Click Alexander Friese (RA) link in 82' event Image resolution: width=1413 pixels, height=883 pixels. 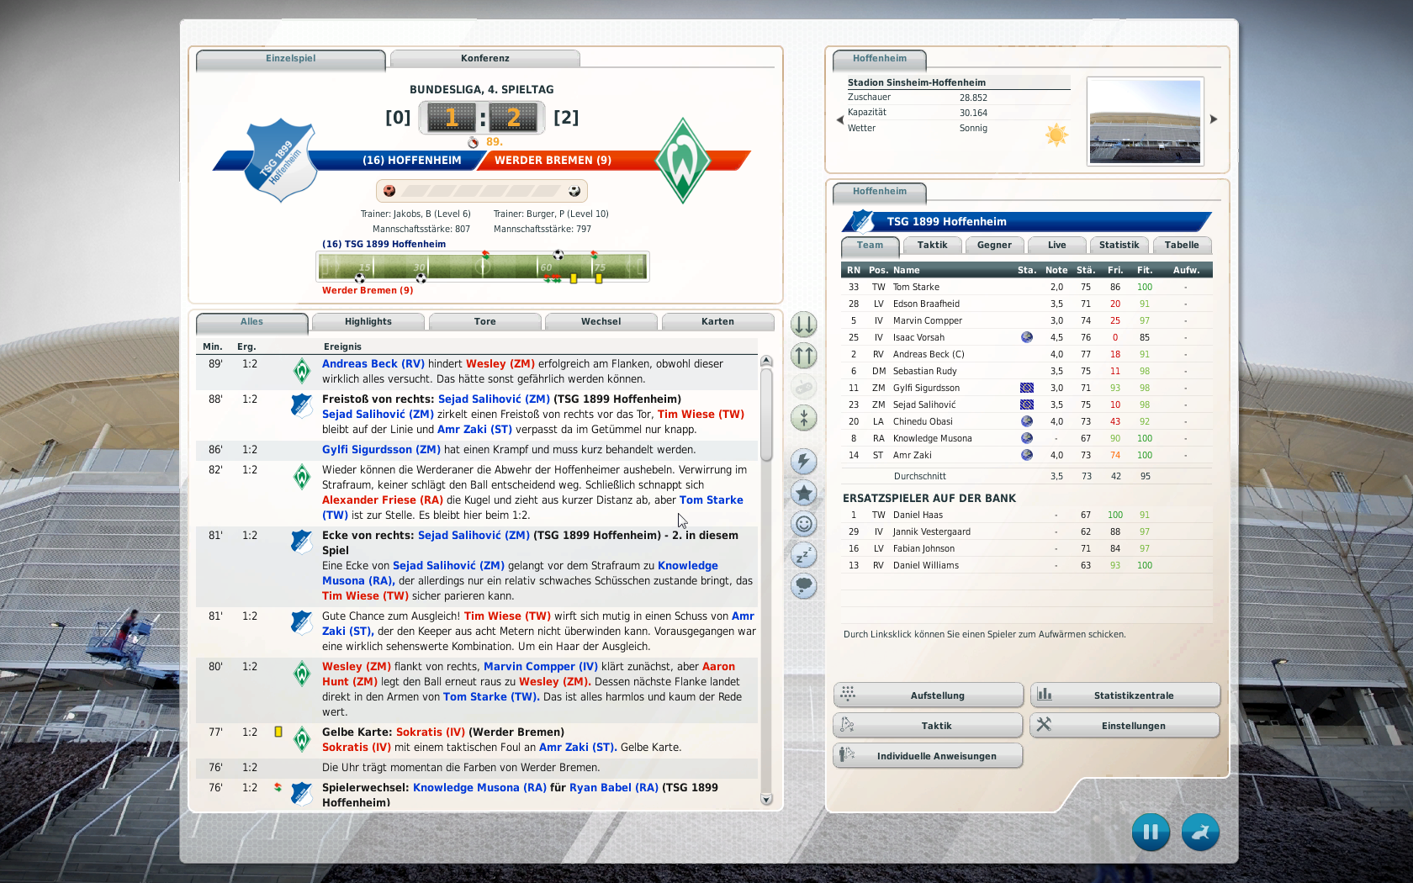click(383, 500)
